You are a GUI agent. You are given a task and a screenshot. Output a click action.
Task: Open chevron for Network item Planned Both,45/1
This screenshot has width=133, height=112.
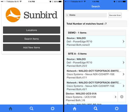(124, 86)
